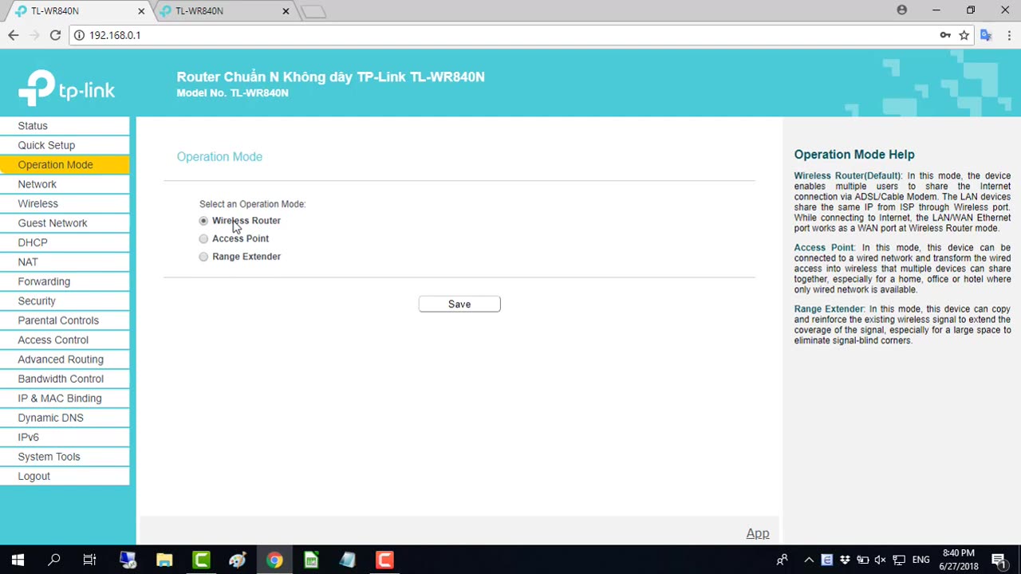Viewport: 1021px width, 574px height.
Task: Open the Wireless settings menu
Action: click(x=65, y=204)
